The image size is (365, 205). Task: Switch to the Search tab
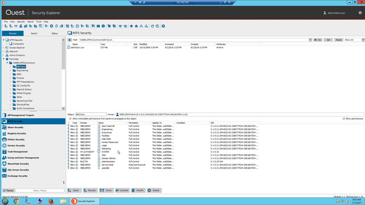click(34, 34)
